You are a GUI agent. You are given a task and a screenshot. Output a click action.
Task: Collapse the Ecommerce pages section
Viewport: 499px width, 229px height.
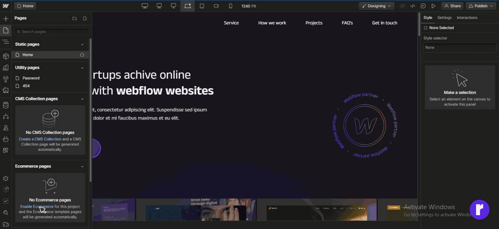(x=82, y=167)
